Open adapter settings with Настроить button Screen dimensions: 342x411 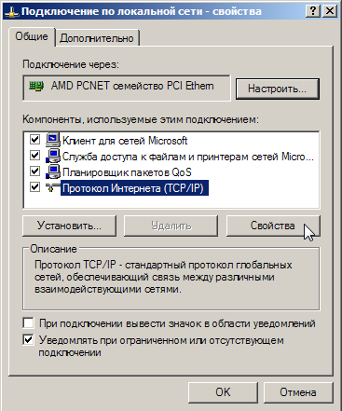278,89
